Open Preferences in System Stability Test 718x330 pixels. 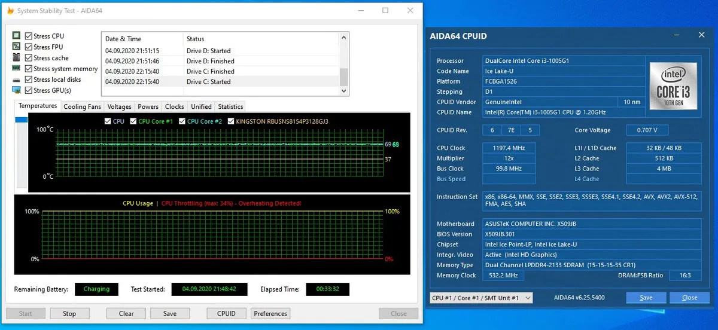click(x=270, y=313)
